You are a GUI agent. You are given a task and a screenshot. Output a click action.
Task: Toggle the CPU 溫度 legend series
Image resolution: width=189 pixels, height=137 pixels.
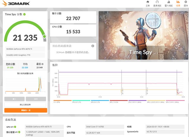(77, 101)
